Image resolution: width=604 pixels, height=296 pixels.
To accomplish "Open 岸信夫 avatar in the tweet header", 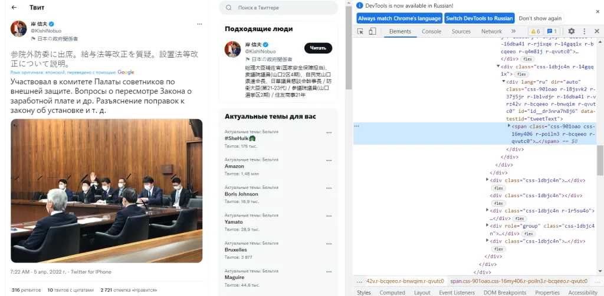I will pyautogui.click(x=18, y=29).
